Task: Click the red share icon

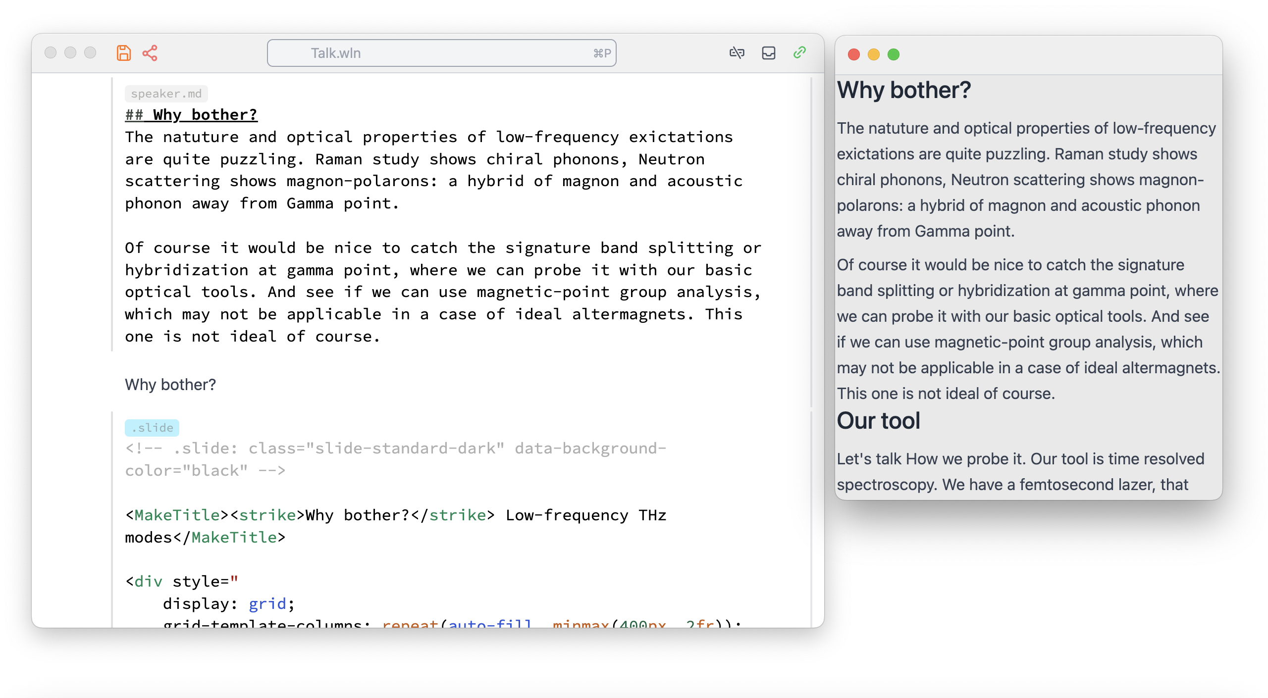Action: pos(150,53)
